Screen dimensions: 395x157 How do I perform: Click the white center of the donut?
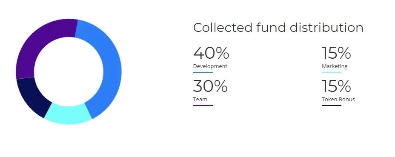pyautogui.click(x=69, y=71)
